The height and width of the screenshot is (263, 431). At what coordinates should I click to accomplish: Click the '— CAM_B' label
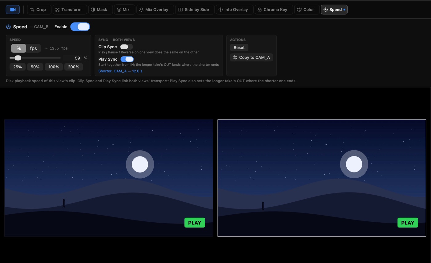tap(39, 27)
